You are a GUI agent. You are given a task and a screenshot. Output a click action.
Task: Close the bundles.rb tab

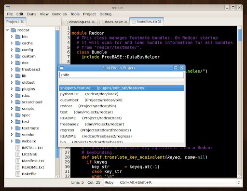160,22
